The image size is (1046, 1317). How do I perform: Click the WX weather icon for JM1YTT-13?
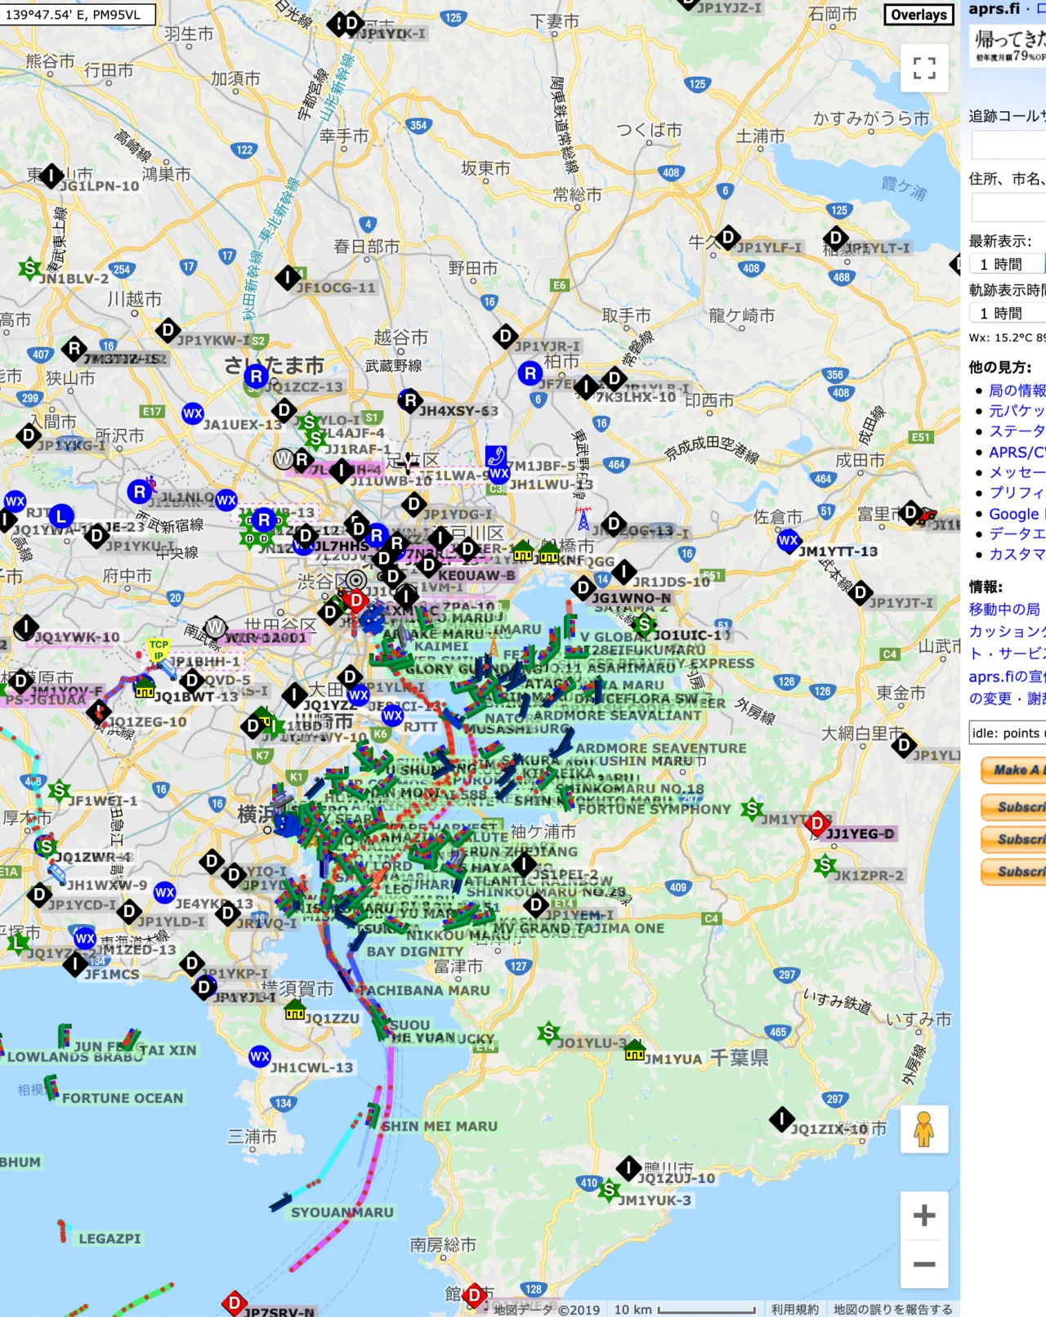coord(788,541)
